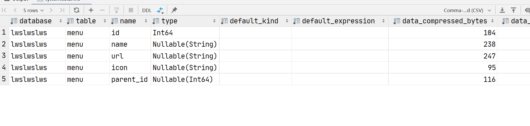Viewport: 530px width, 126px height.
Task: Click the import data upload arrow icon
Action: pos(514,10)
